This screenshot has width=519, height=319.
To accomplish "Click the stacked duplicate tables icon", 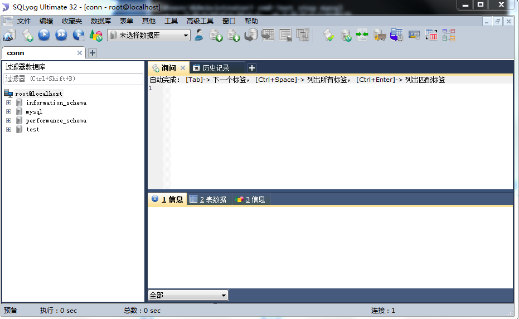I will point(303,35).
